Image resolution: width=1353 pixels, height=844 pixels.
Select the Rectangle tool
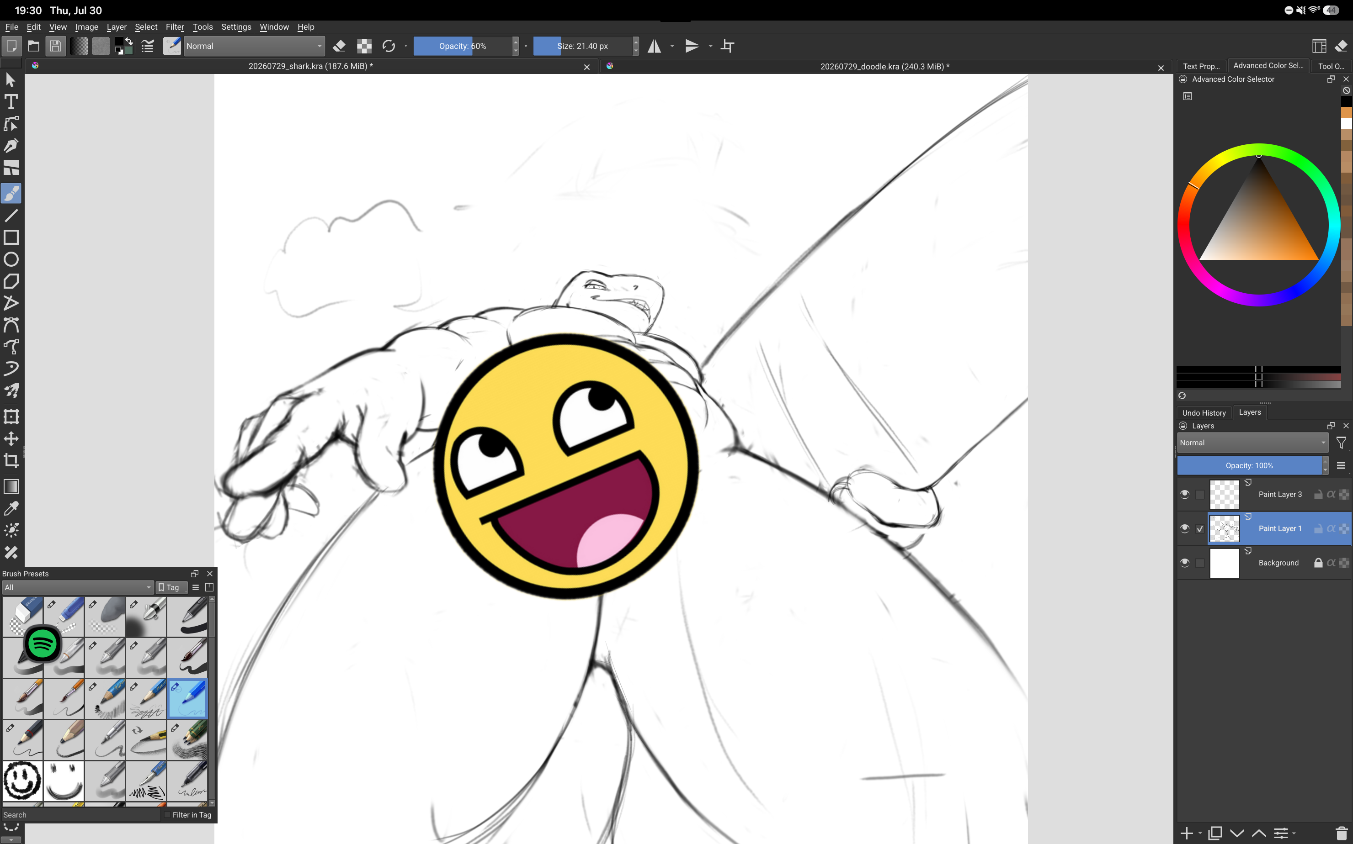(11, 237)
